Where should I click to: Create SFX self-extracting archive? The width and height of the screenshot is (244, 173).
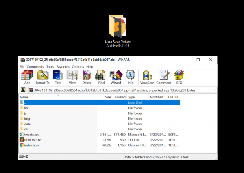179,77
